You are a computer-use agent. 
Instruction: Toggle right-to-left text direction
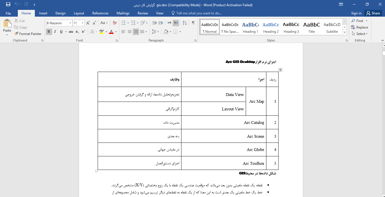click(x=176, y=23)
